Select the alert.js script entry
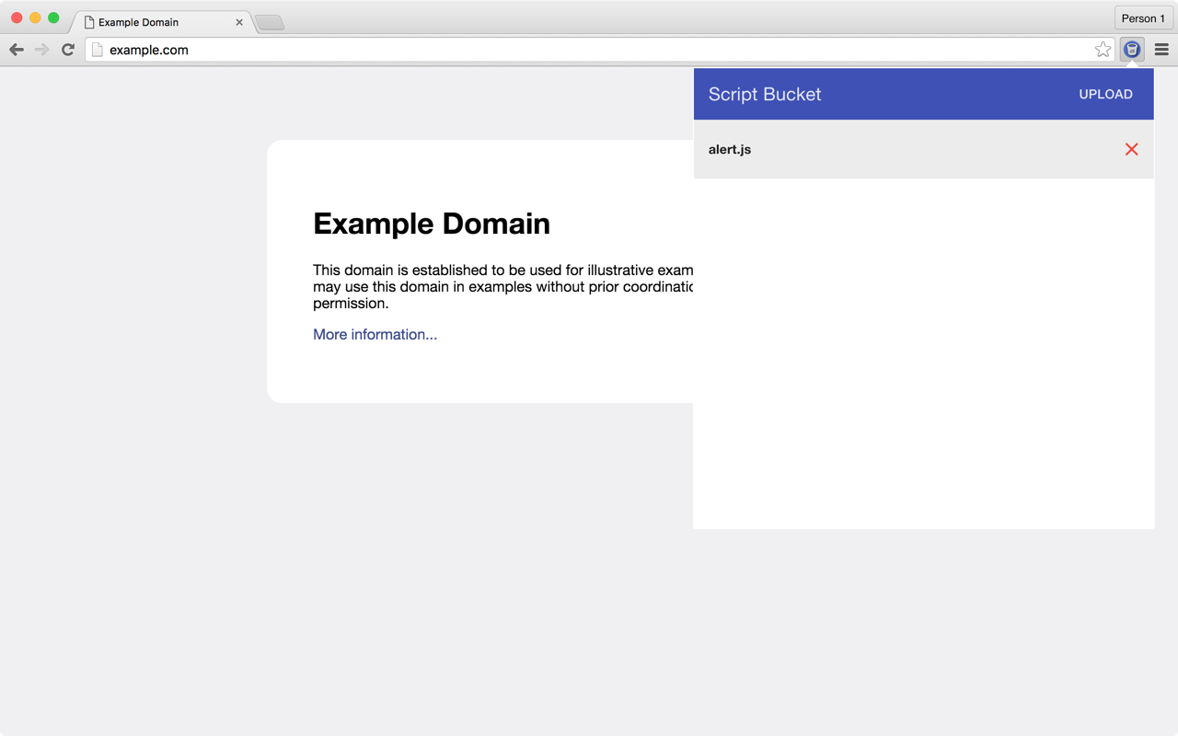Viewport: 1178px width, 736px height. coord(923,149)
